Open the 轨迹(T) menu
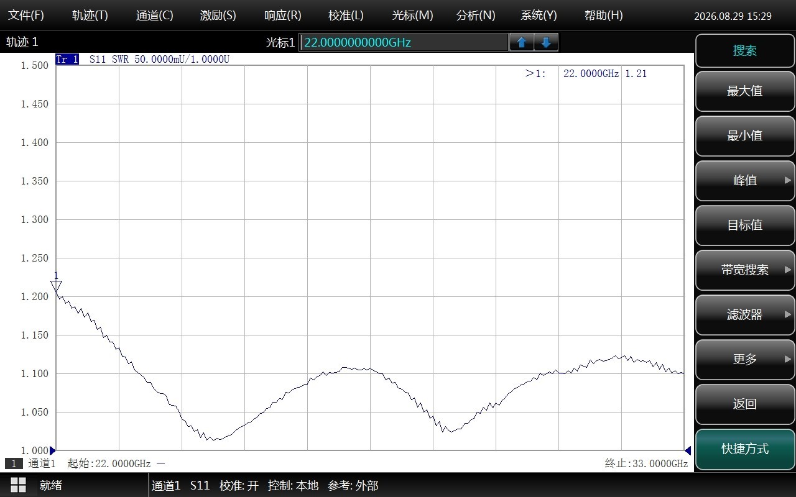The width and height of the screenshot is (796, 497). click(90, 16)
